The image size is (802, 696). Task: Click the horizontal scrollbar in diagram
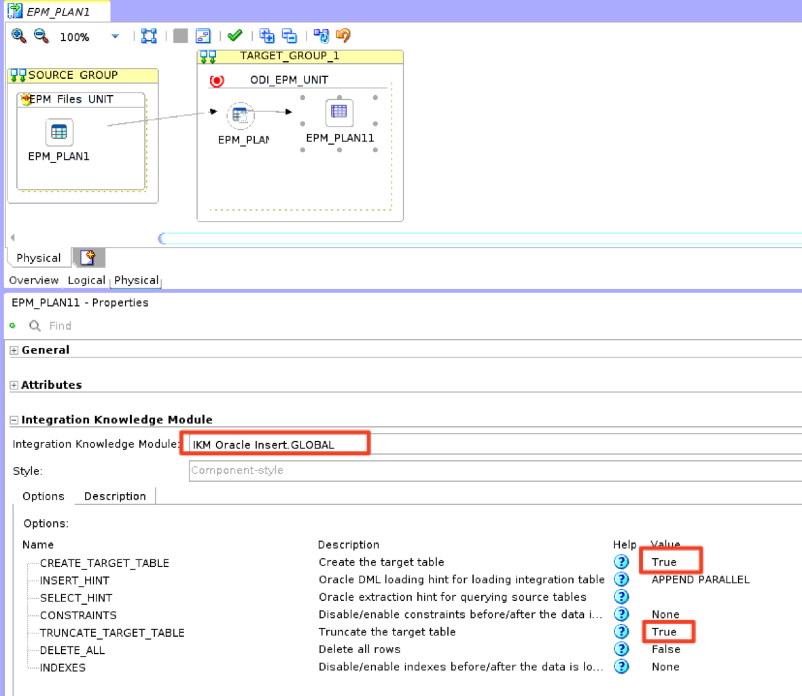(476, 238)
